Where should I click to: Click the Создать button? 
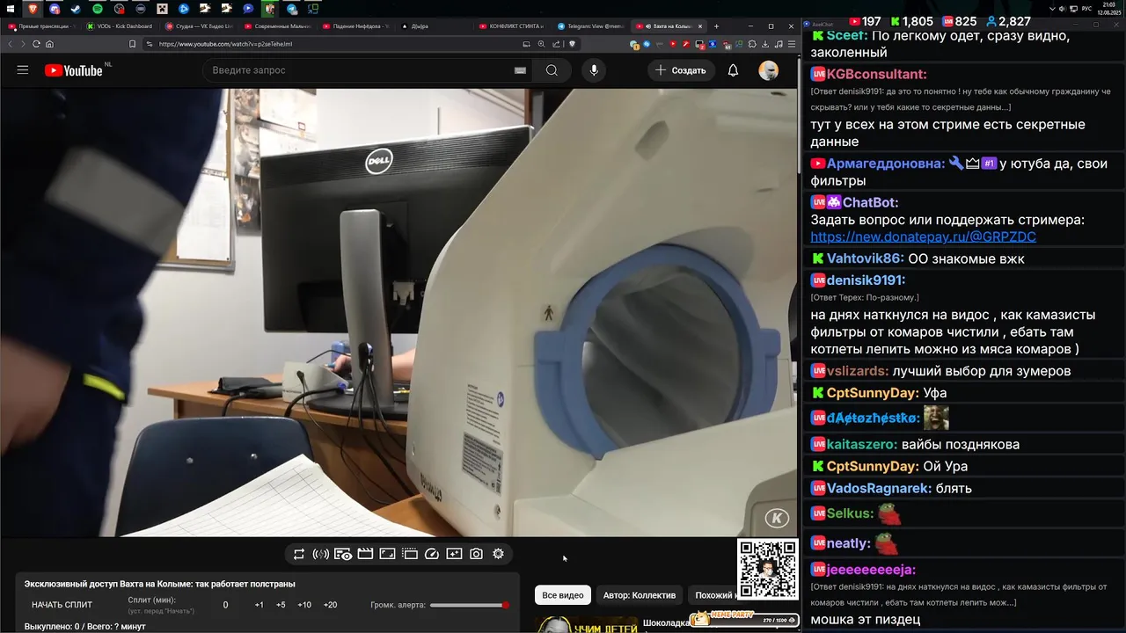(x=682, y=70)
